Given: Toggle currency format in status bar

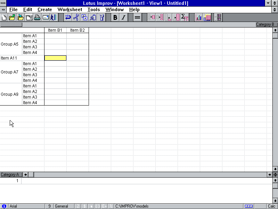Looking at the screenshot, I should pos(84,206).
